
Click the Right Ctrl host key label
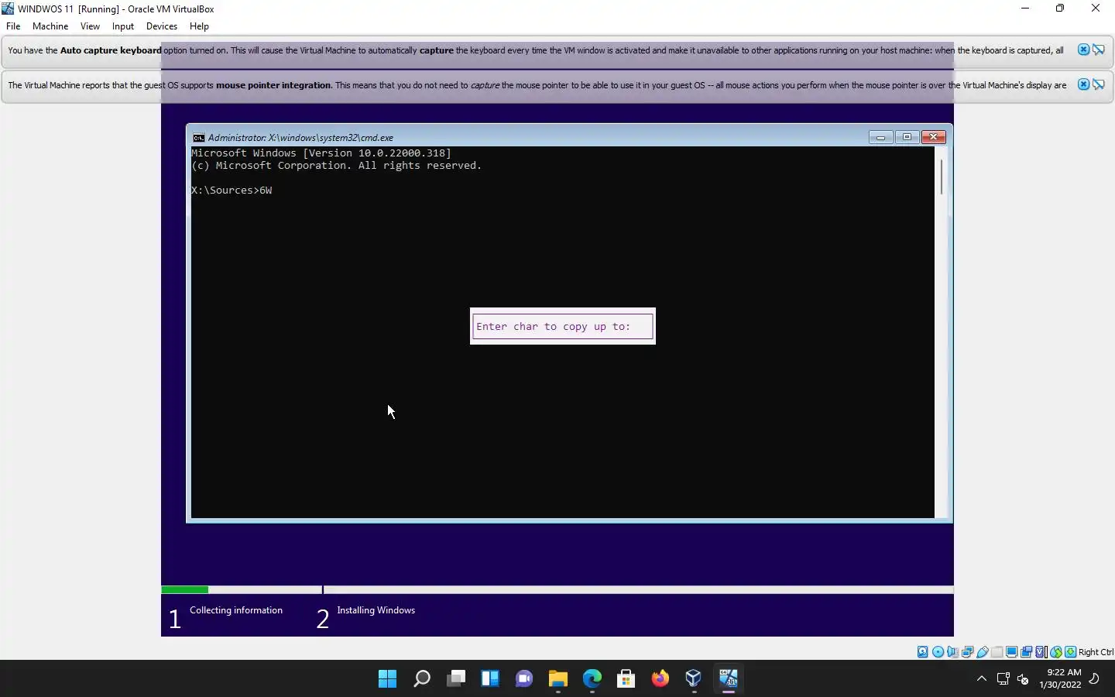[x=1096, y=652]
